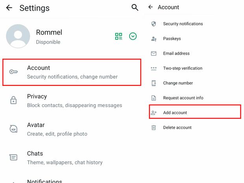Expand account switcher with circled chevron
The width and height of the screenshot is (244, 183).
pos(133,37)
